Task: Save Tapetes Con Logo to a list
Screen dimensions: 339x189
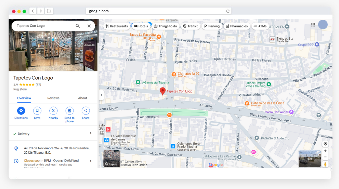Action: point(37,111)
